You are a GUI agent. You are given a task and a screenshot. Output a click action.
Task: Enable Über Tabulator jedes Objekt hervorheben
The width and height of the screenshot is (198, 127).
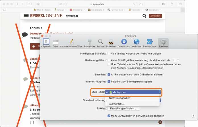[109, 64]
